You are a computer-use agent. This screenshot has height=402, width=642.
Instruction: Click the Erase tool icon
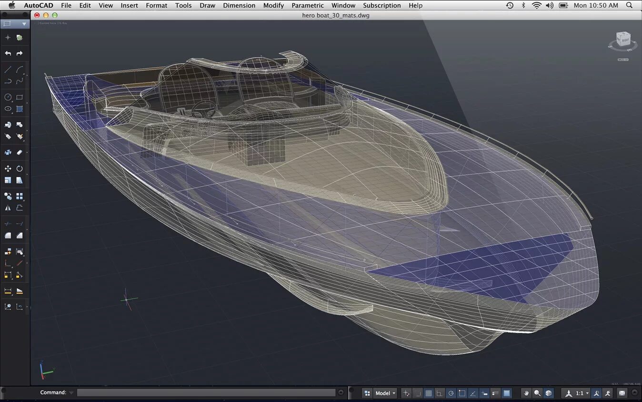tap(20, 152)
